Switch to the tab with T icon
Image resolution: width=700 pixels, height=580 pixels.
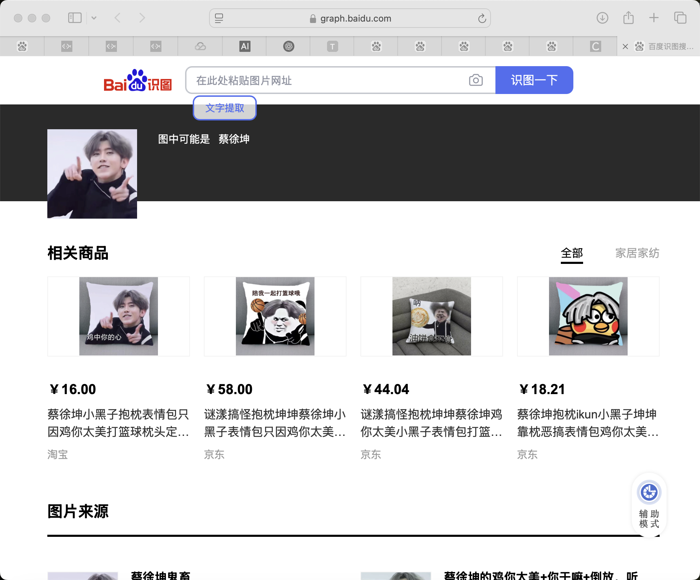pos(333,46)
